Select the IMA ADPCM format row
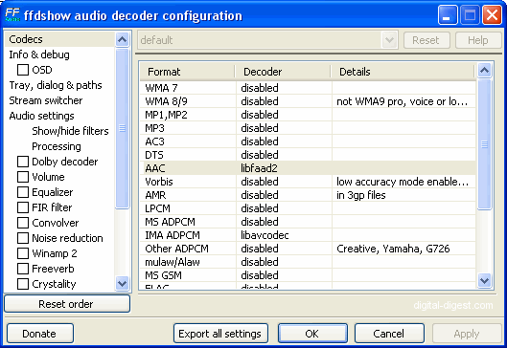 coord(308,235)
